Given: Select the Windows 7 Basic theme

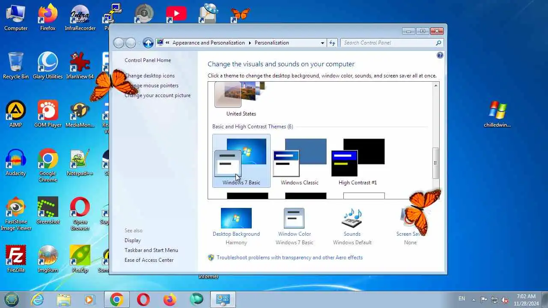Looking at the screenshot, I should pyautogui.click(x=241, y=161).
